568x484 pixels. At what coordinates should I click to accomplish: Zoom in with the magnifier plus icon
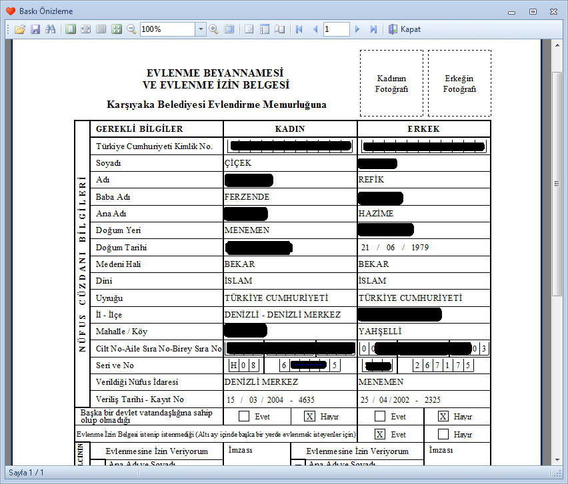[214, 29]
